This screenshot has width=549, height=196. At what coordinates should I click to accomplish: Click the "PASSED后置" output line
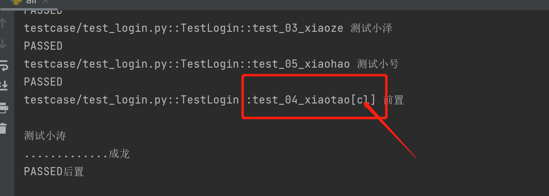coord(54,172)
